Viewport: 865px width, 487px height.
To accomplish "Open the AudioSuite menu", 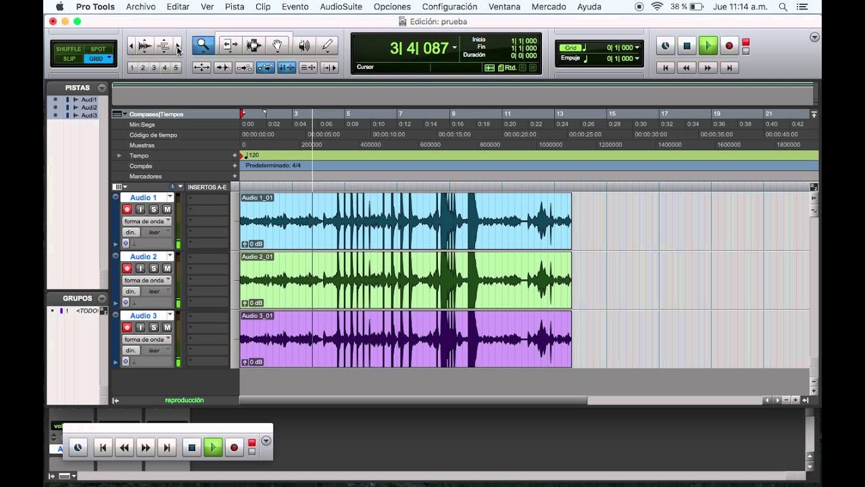I will tap(341, 7).
